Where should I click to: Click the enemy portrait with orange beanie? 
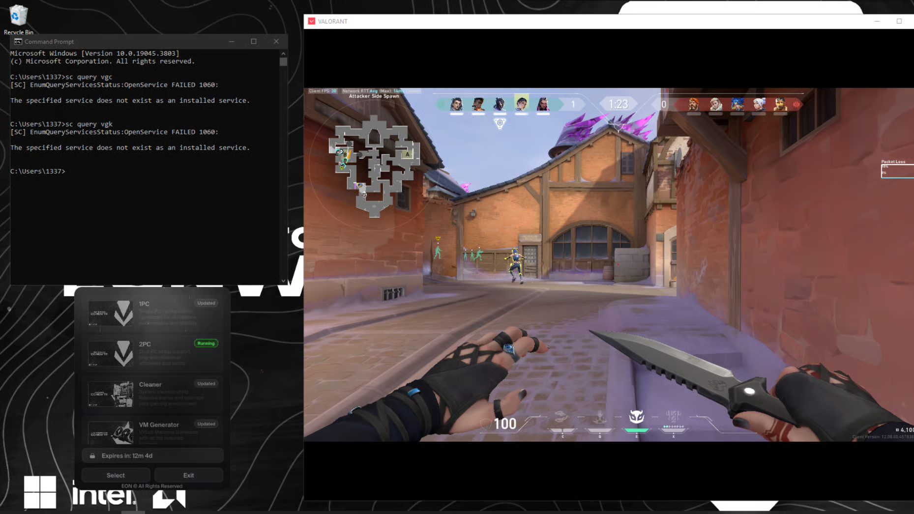[694, 104]
